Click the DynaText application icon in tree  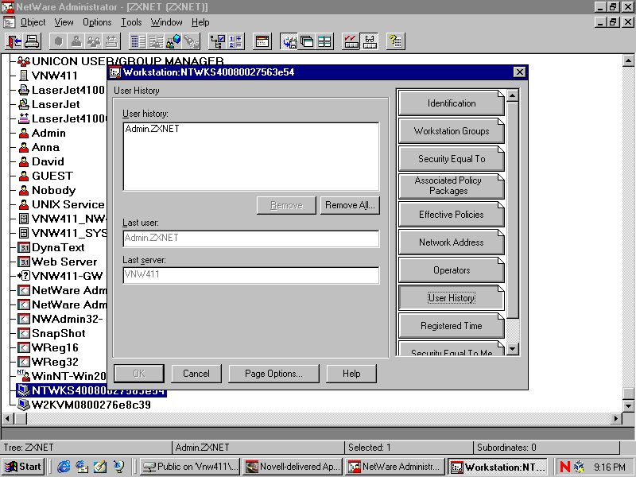pos(24,247)
